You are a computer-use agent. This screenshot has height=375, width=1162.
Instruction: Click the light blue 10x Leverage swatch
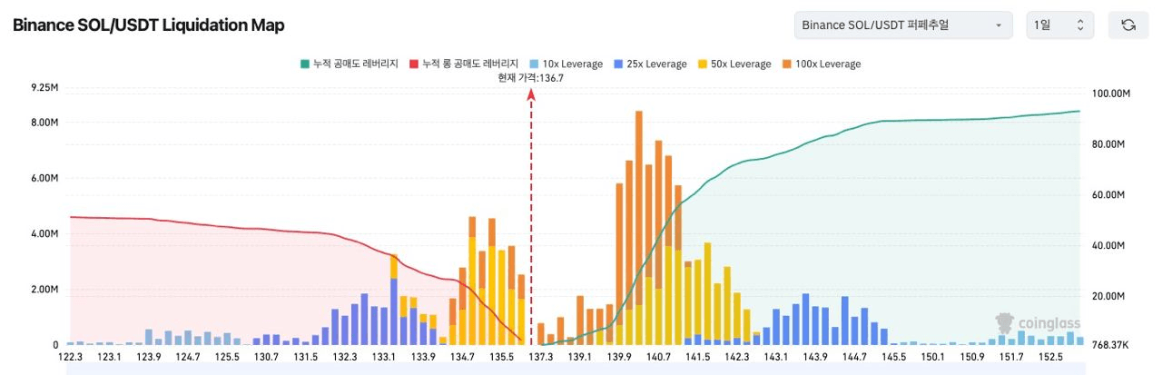tap(534, 64)
